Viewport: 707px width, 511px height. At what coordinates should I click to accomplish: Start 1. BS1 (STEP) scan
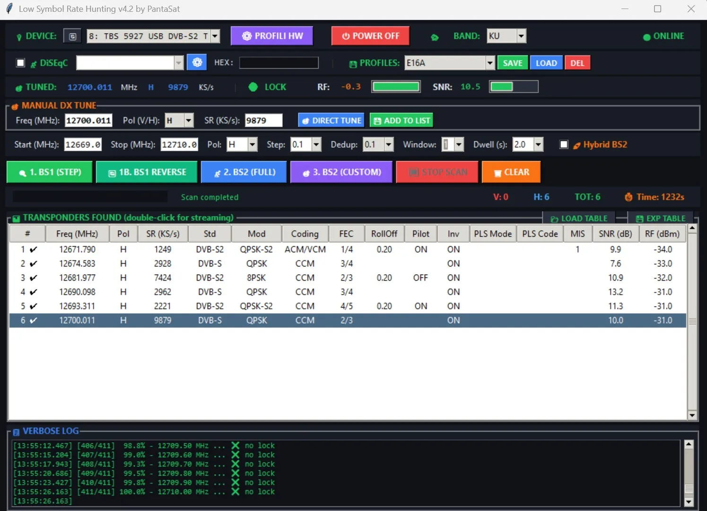click(x=50, y=172)
